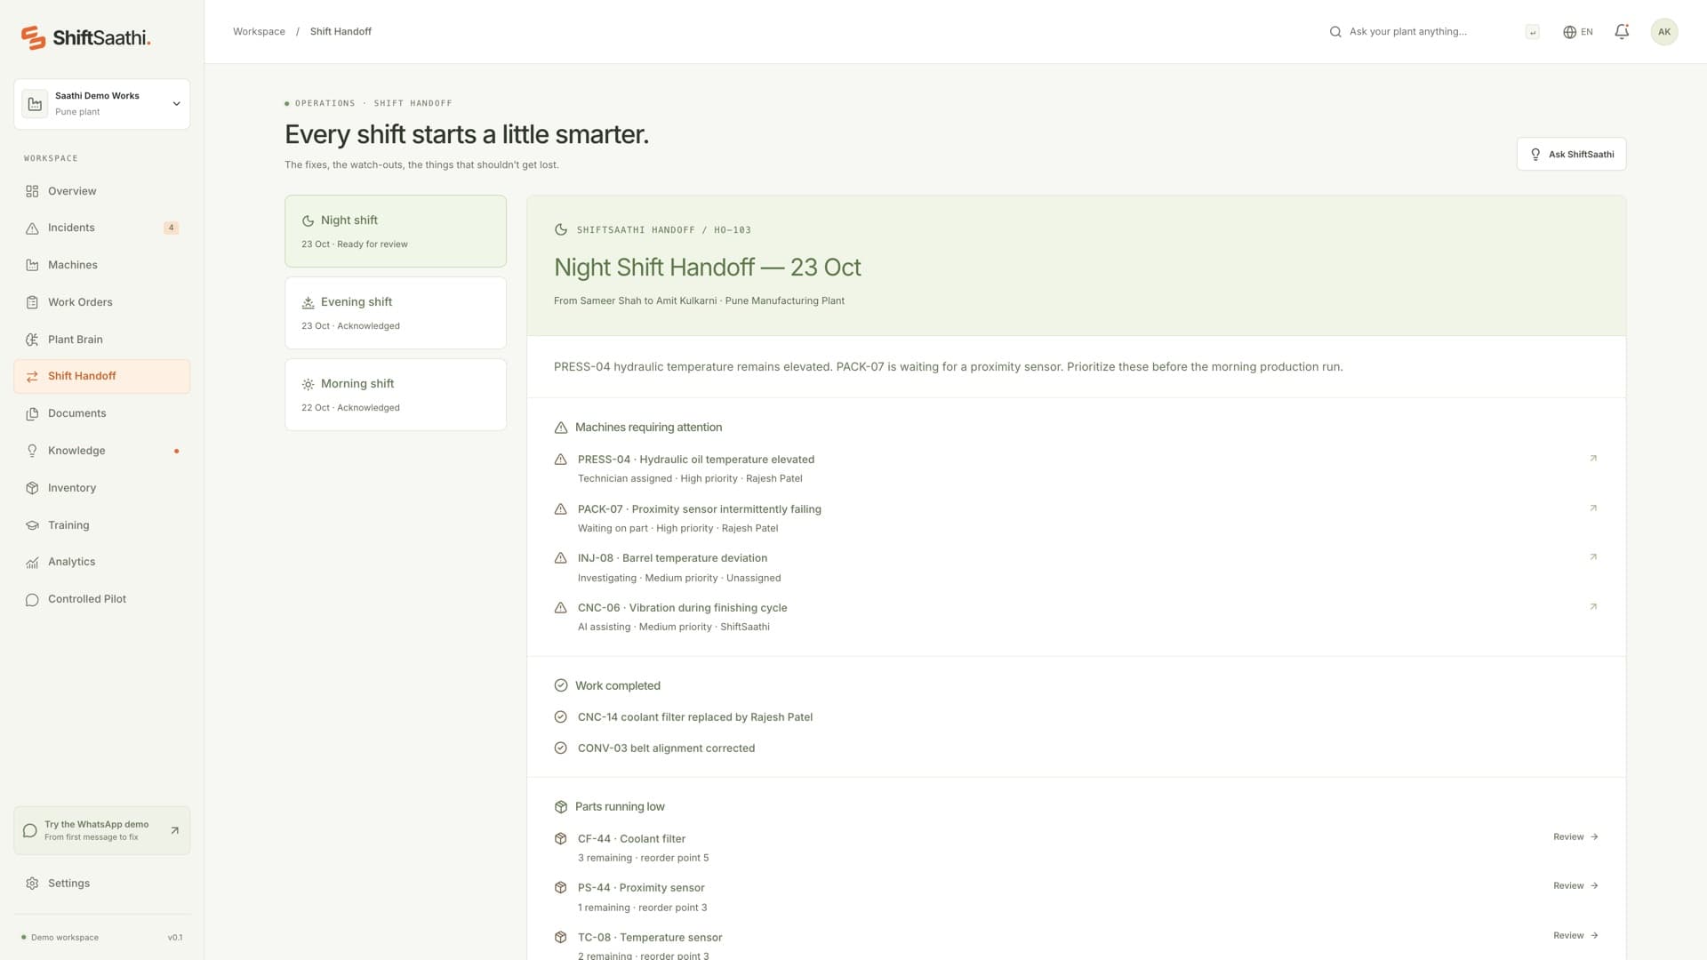This screenshot has height=960, width=1707.
Task: Open Knowledge section
Action: pos(102,451)
